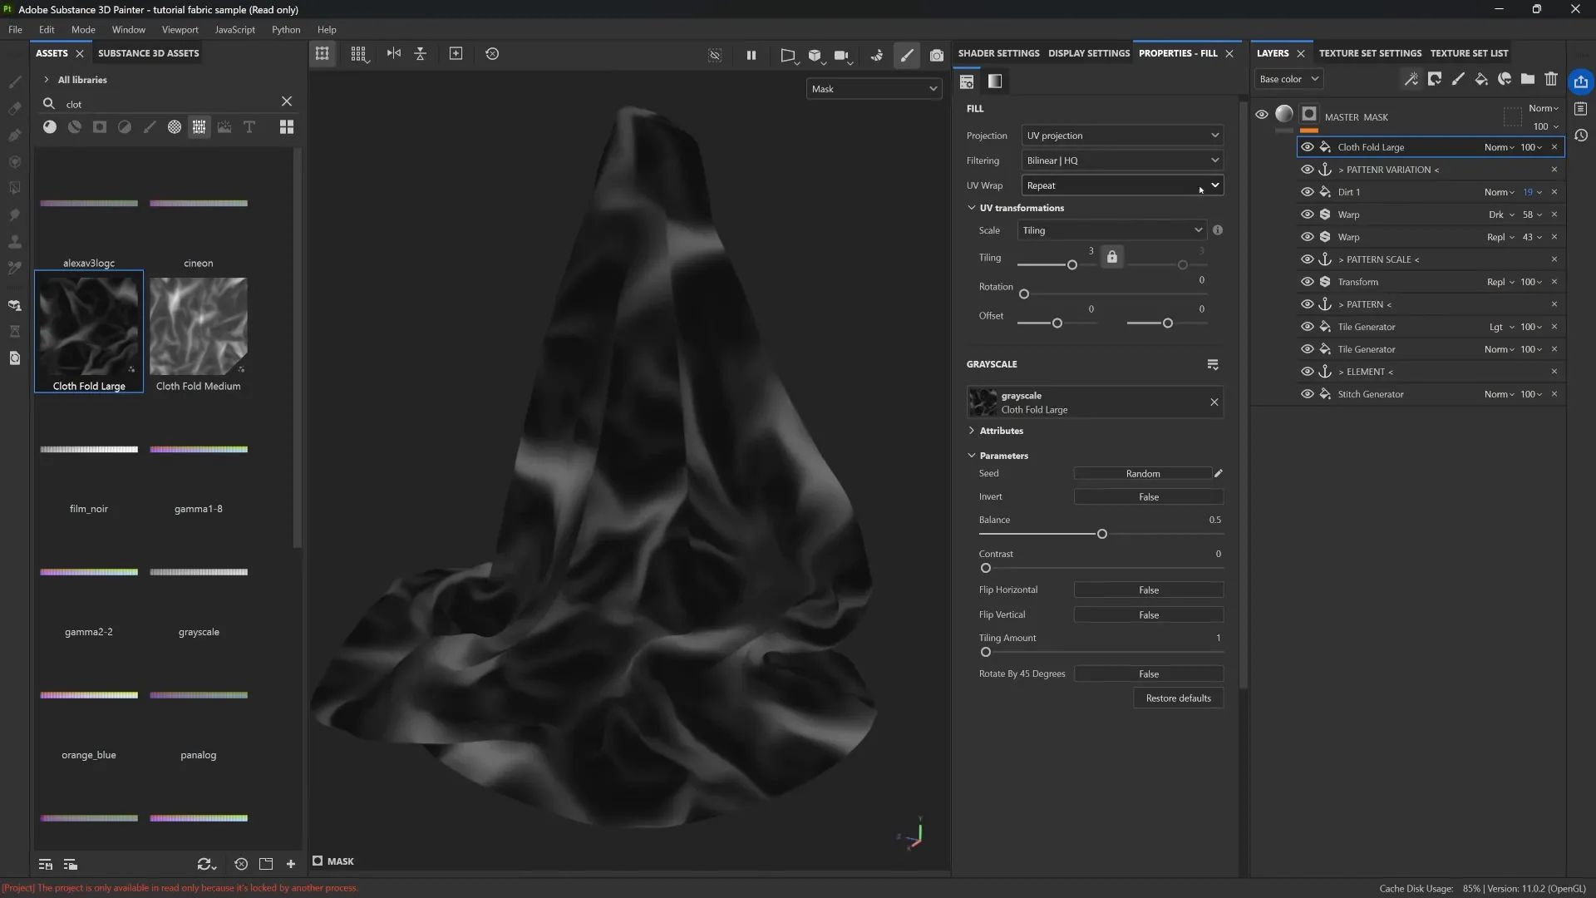Screen dimensions: 1596x898
Task: Click the camera screenshot icon in viewport toolbar
Action: point(937,55)
